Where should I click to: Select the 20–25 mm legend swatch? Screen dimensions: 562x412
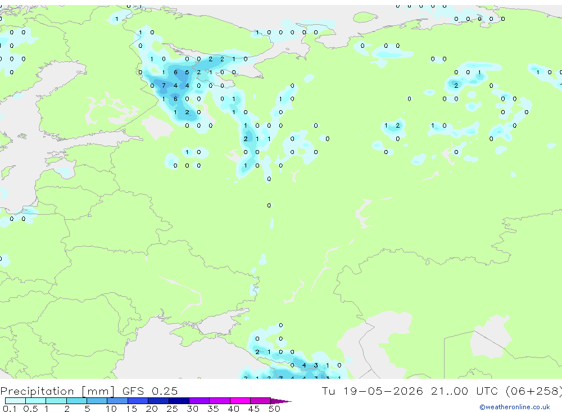[x=158, y=401]
